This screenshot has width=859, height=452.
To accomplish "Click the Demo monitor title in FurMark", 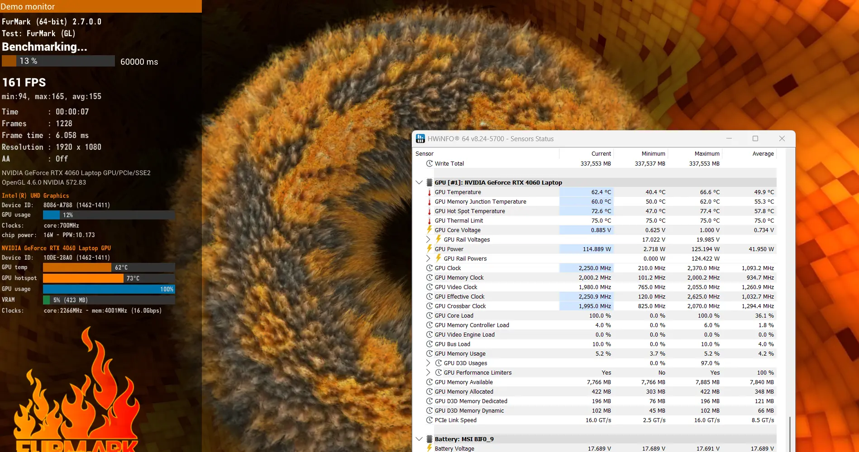I will (28, 6).
